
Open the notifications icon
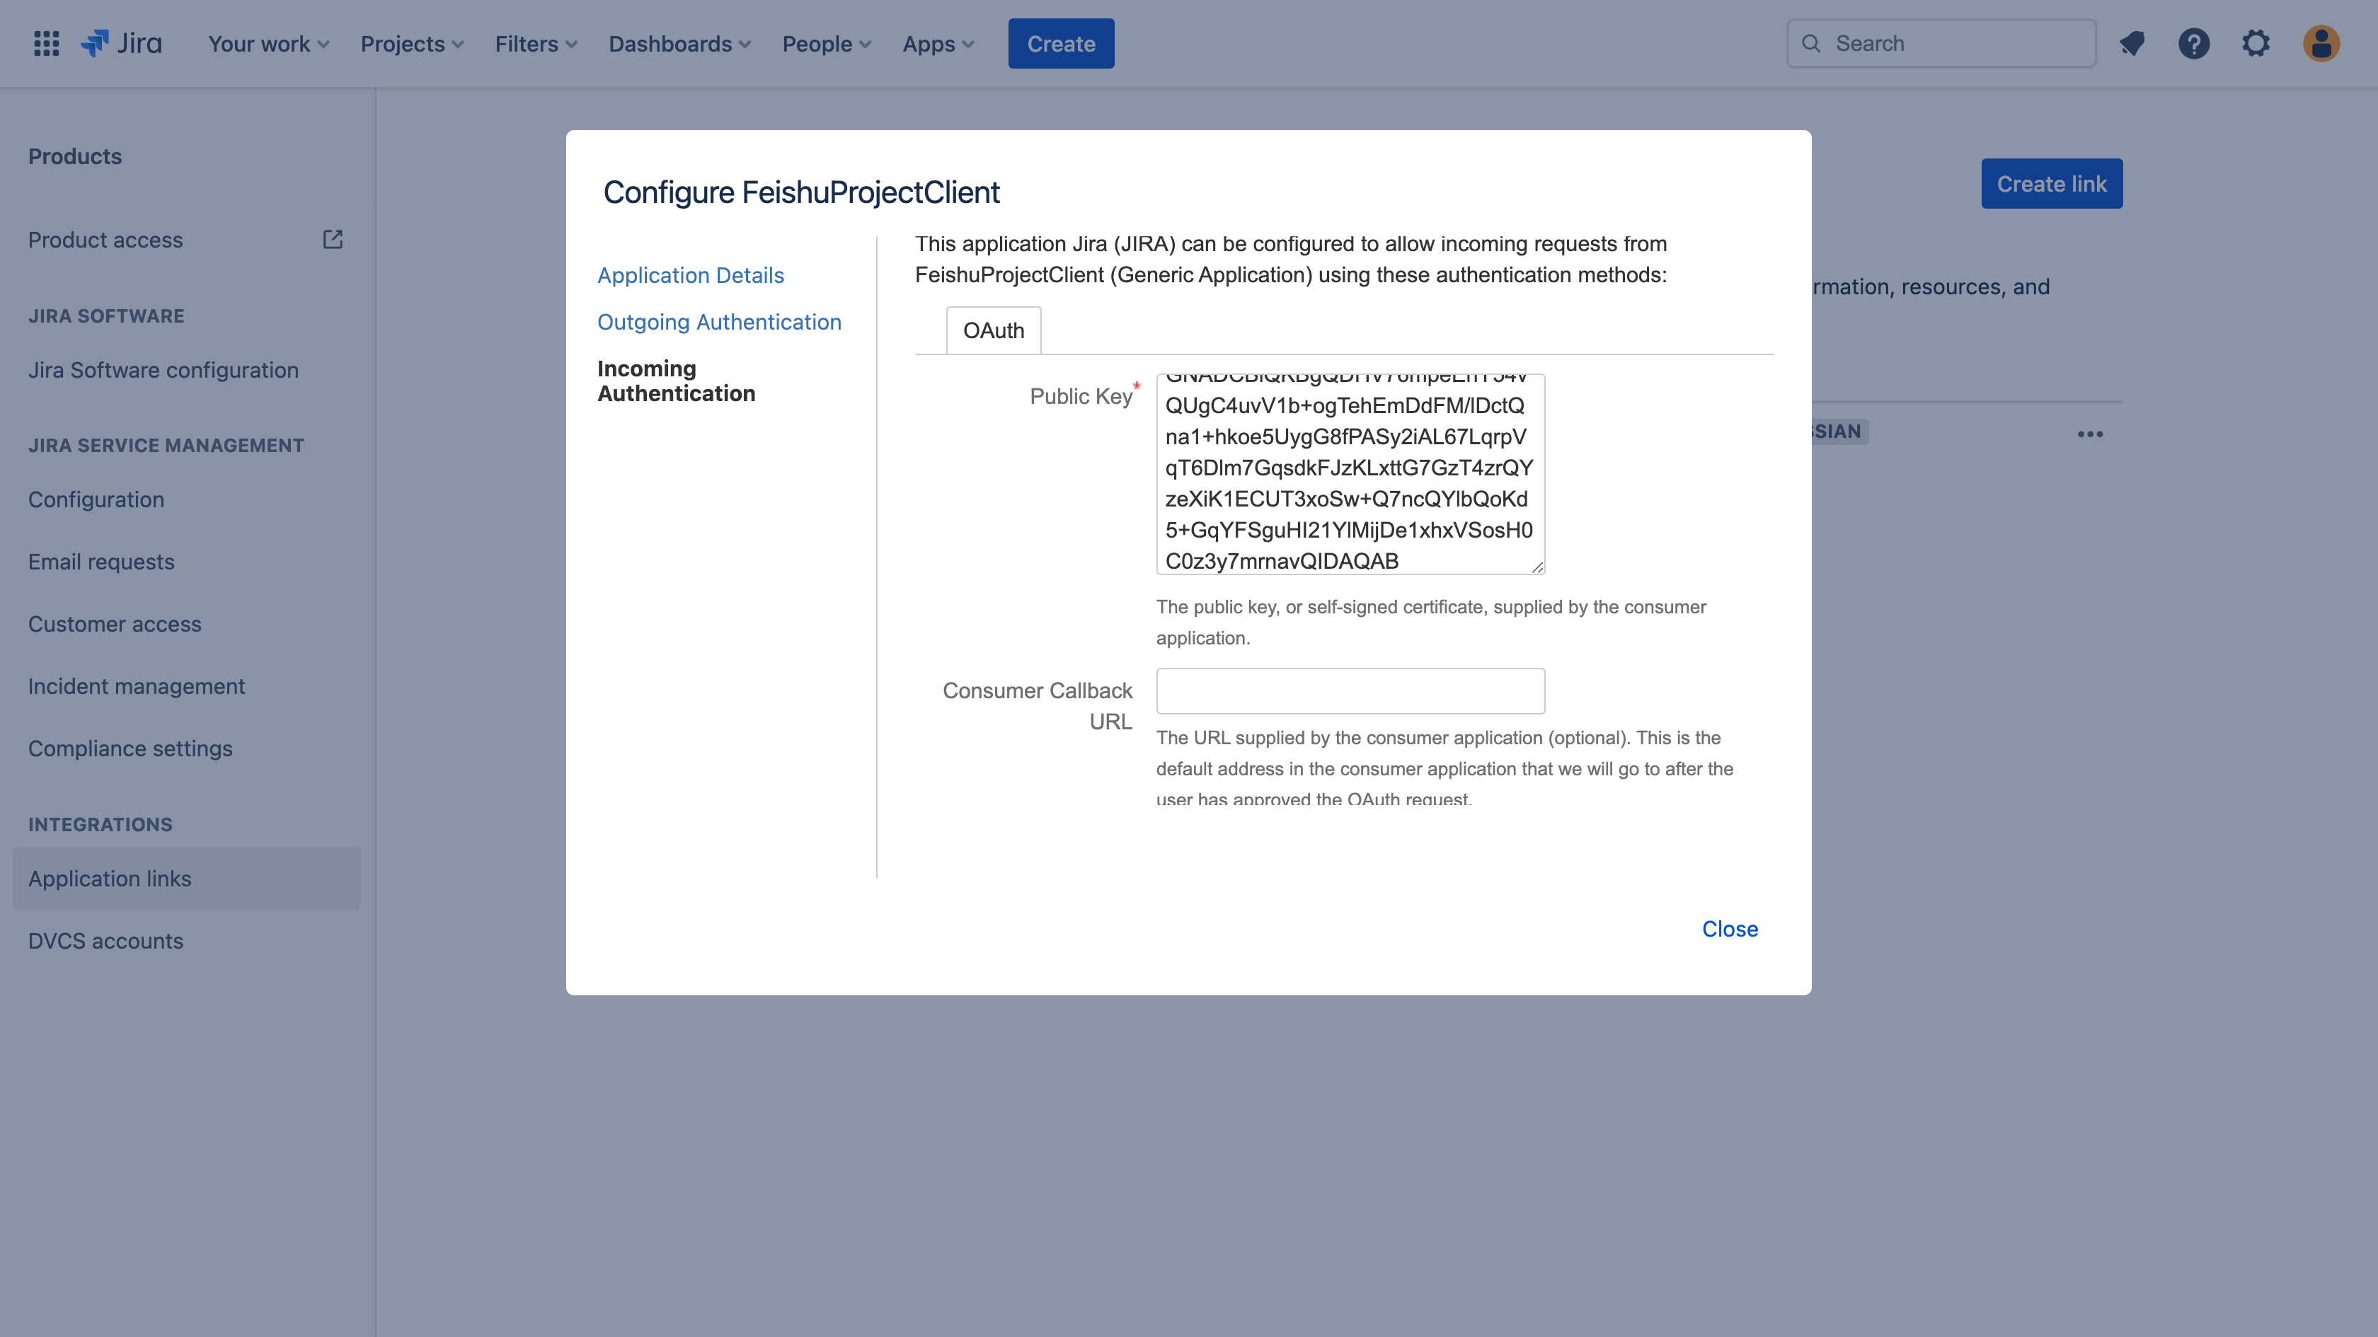(x=2132, y=43)
